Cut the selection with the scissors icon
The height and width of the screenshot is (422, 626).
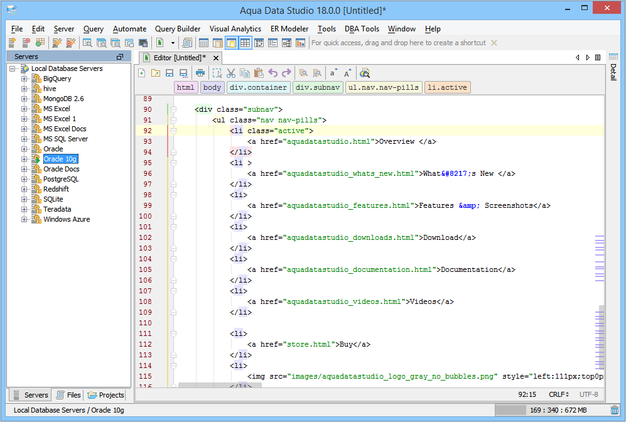tap(231, 73)
